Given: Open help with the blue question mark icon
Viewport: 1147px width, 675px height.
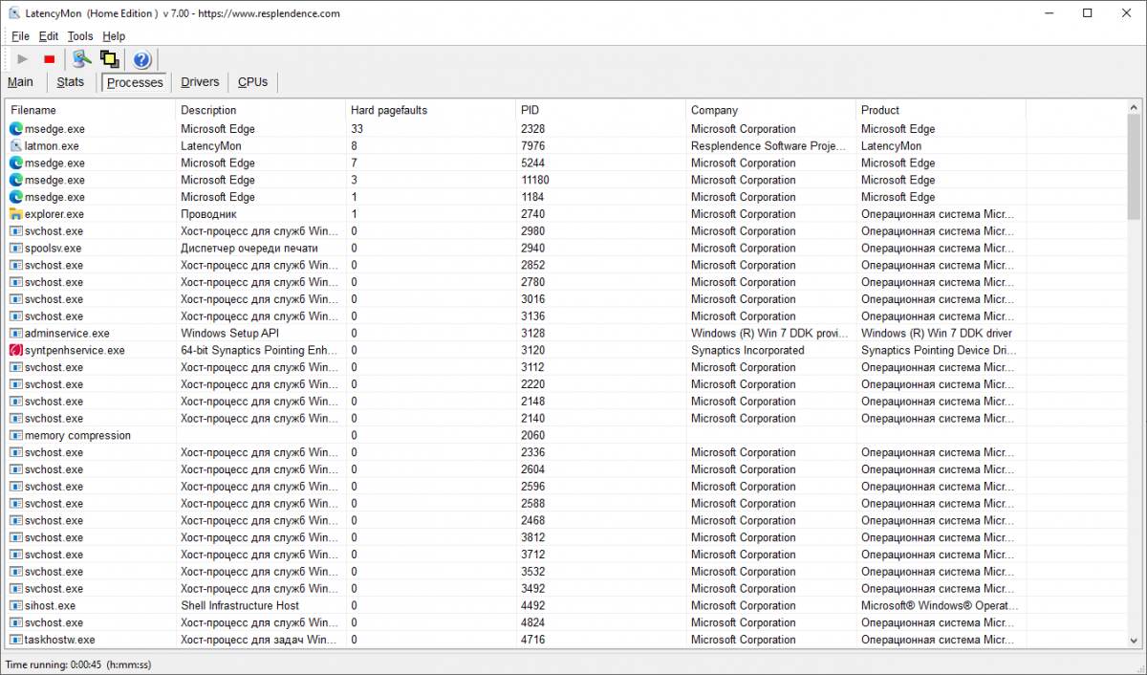Looking at the screenshot, I should pyautogui.click(x=141, y=60).
